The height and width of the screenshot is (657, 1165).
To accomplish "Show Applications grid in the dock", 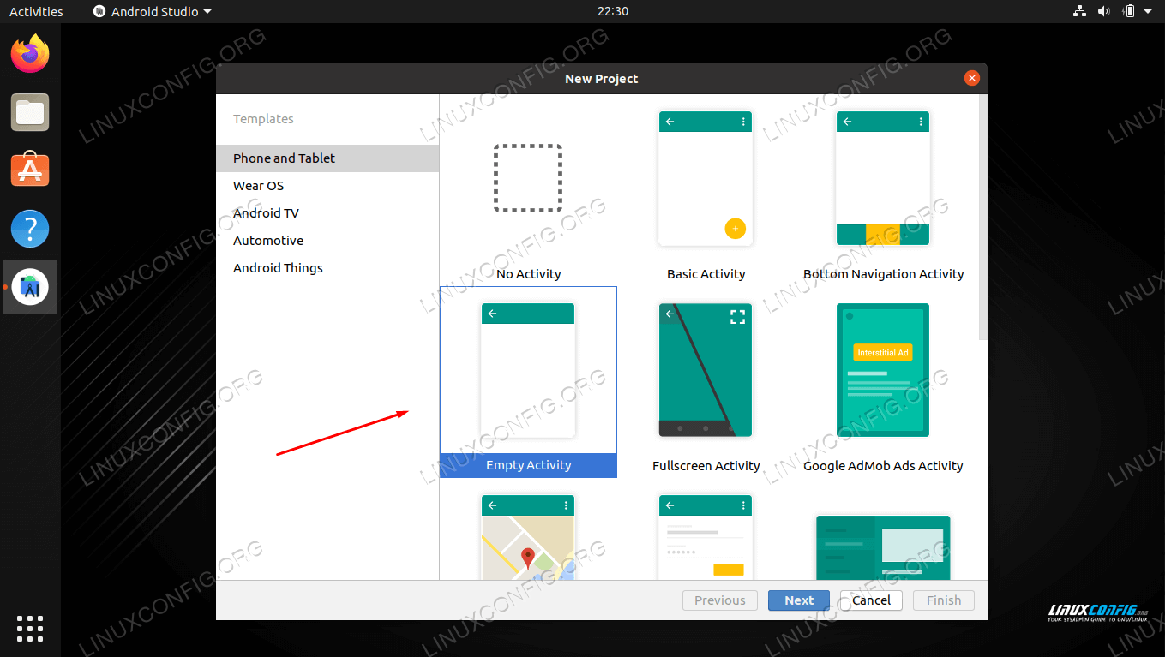I will click(x=30, y=628).
